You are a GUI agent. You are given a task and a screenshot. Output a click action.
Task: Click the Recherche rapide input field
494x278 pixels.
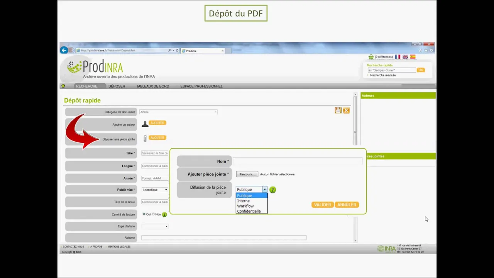392,70
